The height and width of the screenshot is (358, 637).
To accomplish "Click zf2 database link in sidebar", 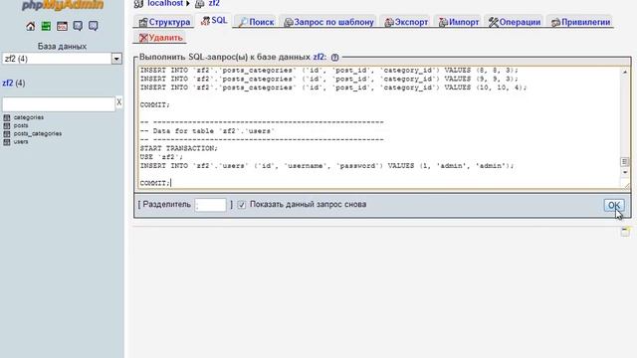I will click(x=8, y=84).
